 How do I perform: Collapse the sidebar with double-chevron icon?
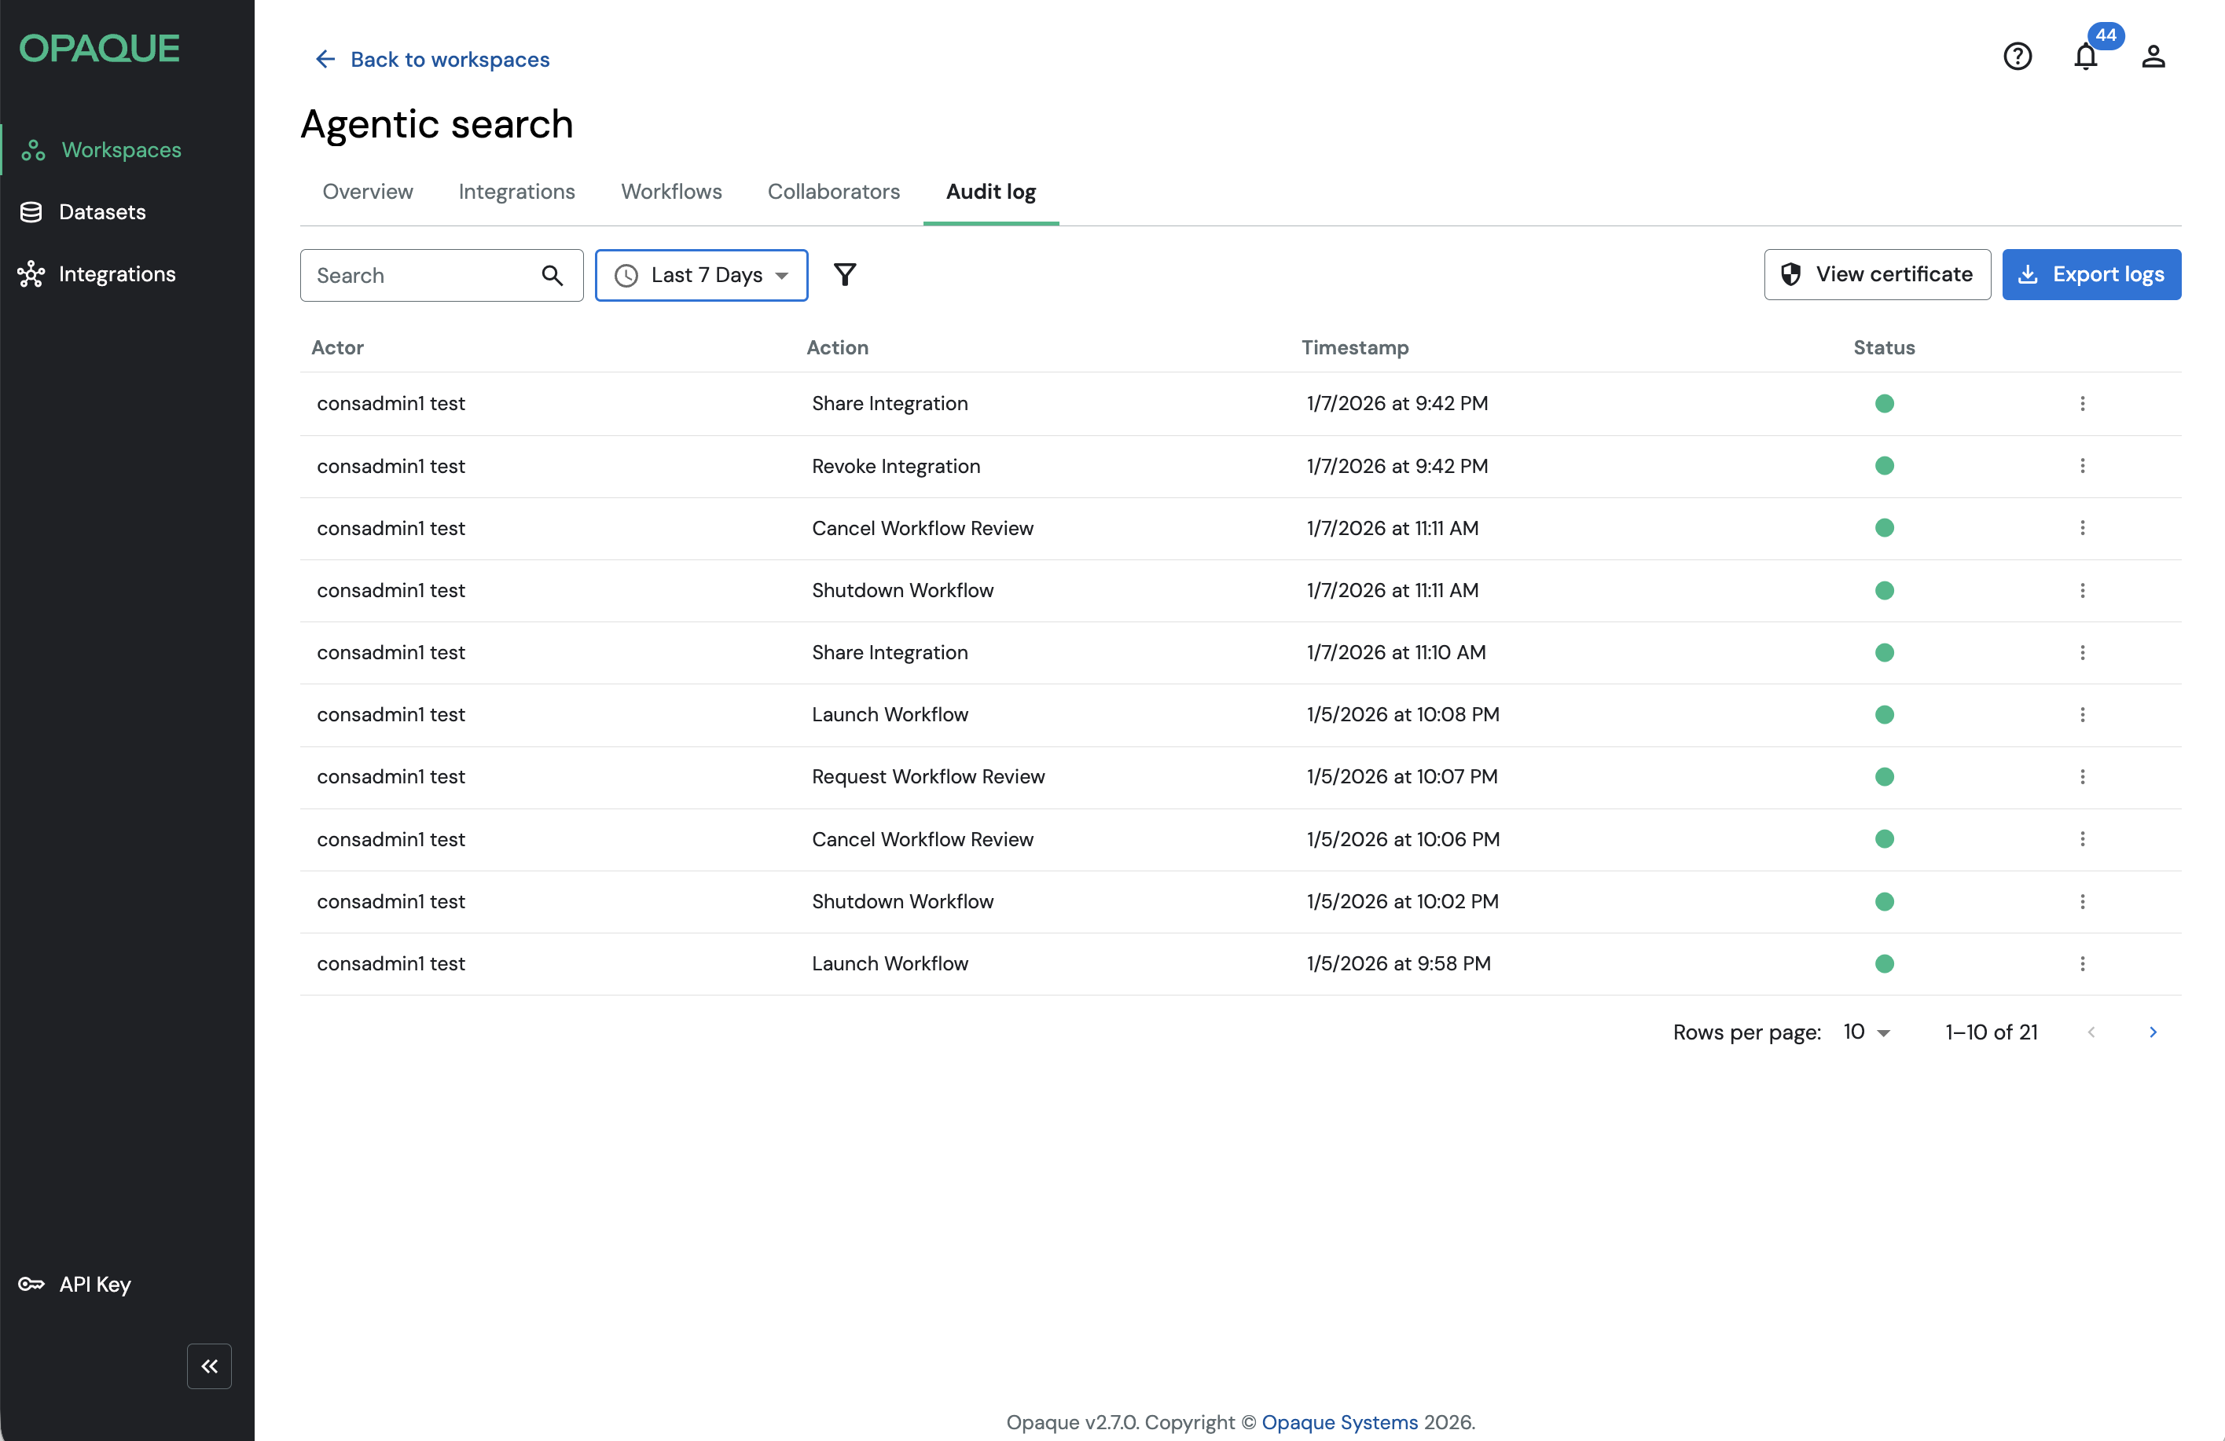point(209,1366)
